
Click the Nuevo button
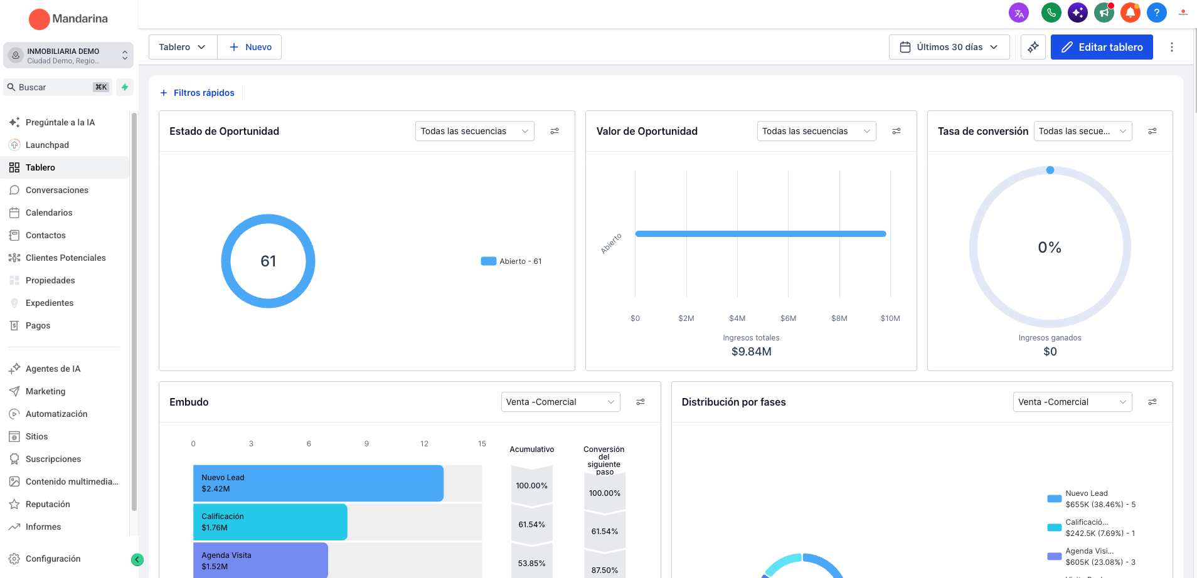point(250,47)
